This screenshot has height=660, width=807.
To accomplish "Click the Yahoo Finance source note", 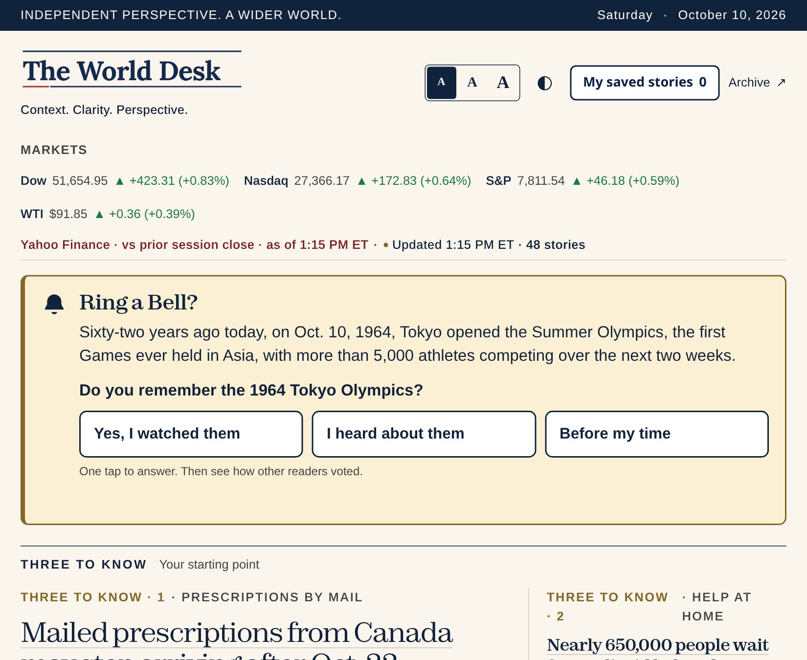I will click(194, 245).
